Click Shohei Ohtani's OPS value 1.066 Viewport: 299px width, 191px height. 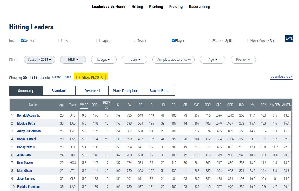coord(230,139)
